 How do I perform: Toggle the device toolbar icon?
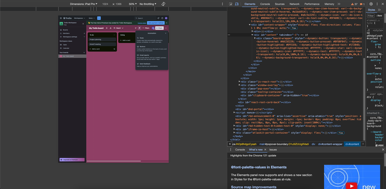point(236,4)
